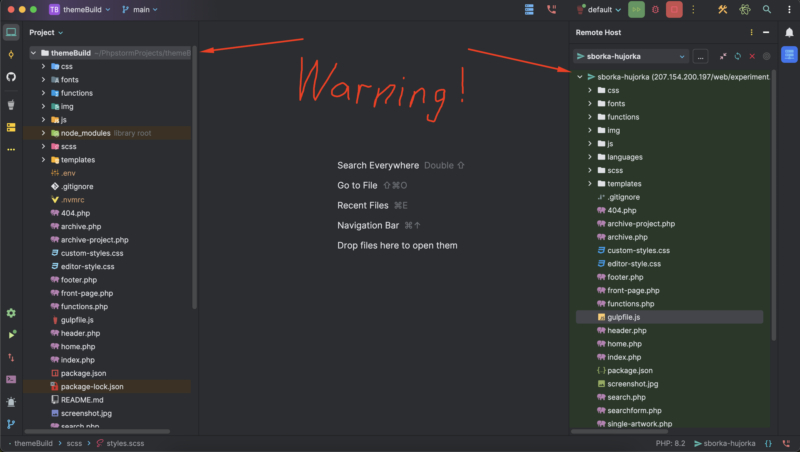Toggle the phone listener icon in status bar

pos(786,443)
